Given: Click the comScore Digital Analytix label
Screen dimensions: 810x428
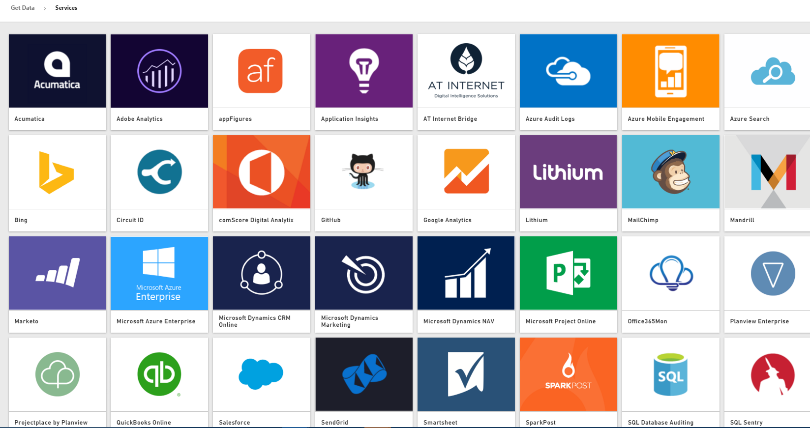Looking at the screenshot, I should [256, 220].
